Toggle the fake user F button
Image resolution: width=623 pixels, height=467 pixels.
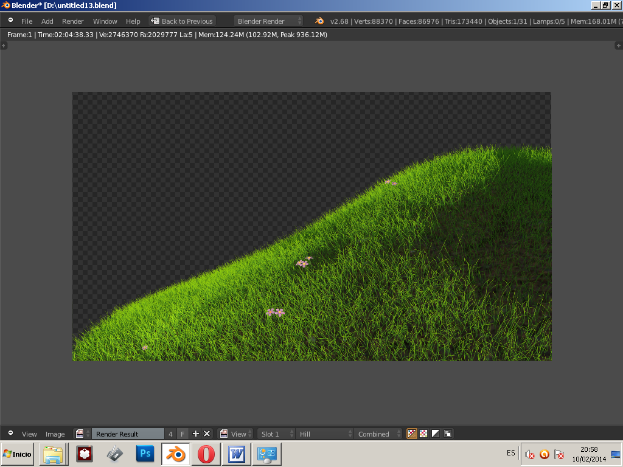[x=183, y=434]
